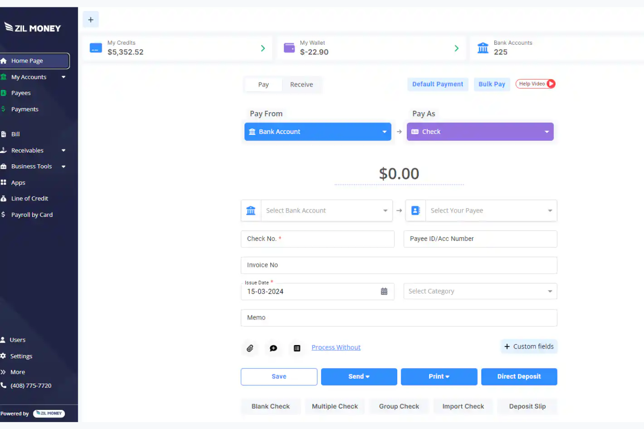This screenshot has height=429, width=644.
Task: Click the Bank Accounts building icon
Action: (x=483, y=48)
